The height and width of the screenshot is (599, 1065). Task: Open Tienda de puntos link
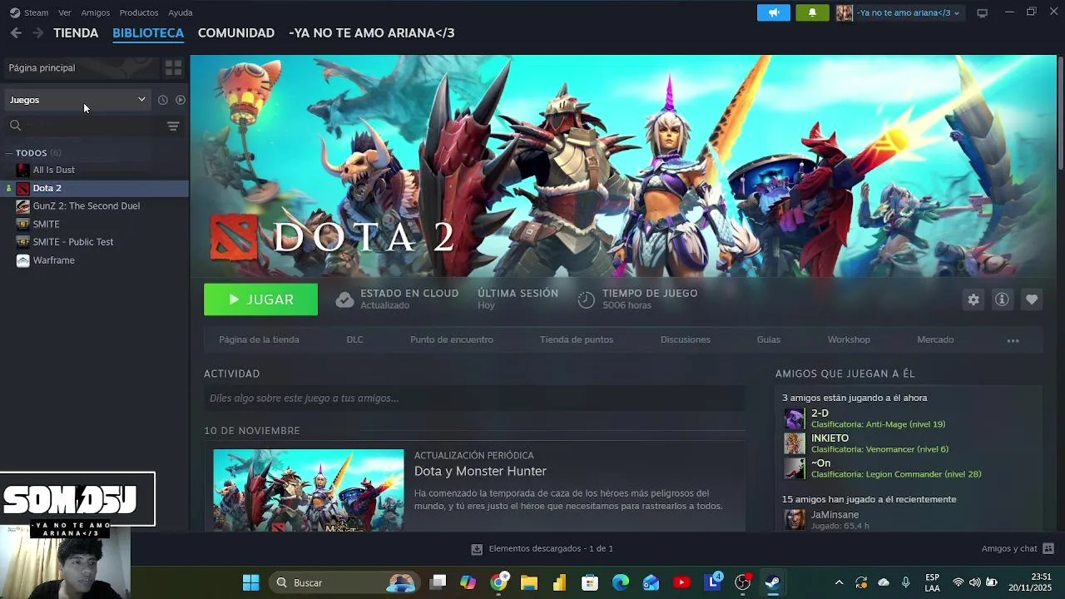coord(577,339)
